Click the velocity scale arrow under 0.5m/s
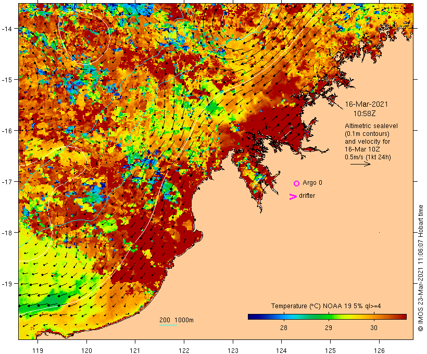Viewport: 427px width, 354px height. 360,164
